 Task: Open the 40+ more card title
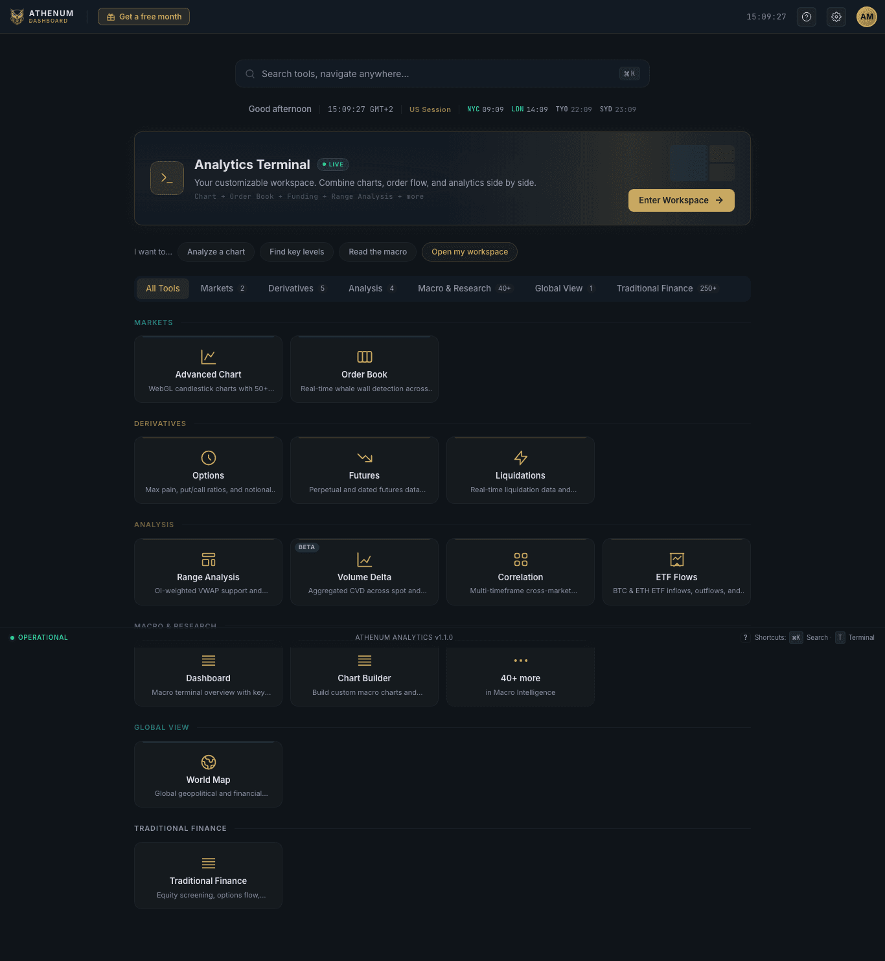pos(521,678)
